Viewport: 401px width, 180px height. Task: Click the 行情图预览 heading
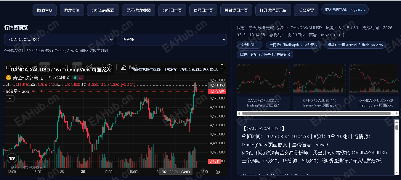(16, 27)
